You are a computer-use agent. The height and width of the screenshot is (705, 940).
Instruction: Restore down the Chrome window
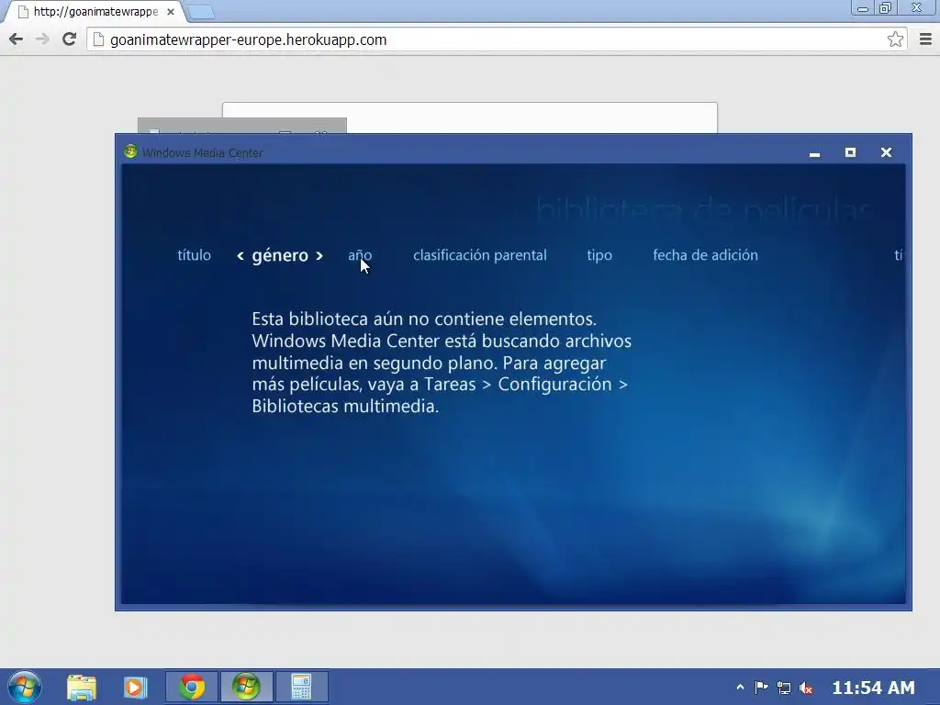click(x=886, y=7)
